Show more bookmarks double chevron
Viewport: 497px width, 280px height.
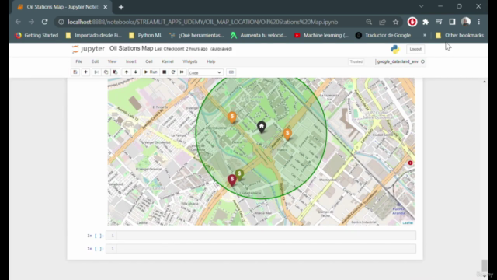425,35
